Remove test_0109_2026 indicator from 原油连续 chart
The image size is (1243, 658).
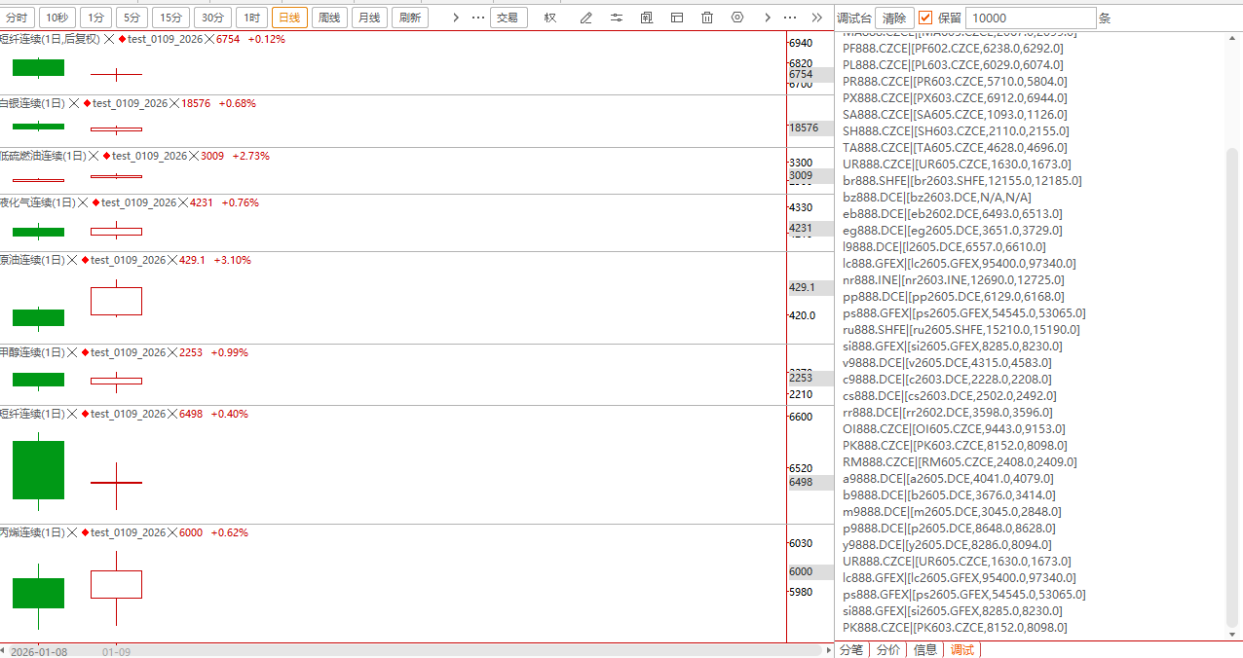pos(174,261)
